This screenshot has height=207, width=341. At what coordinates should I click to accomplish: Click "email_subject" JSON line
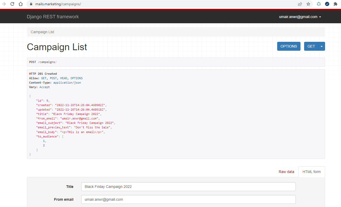(x=76, y=123)
